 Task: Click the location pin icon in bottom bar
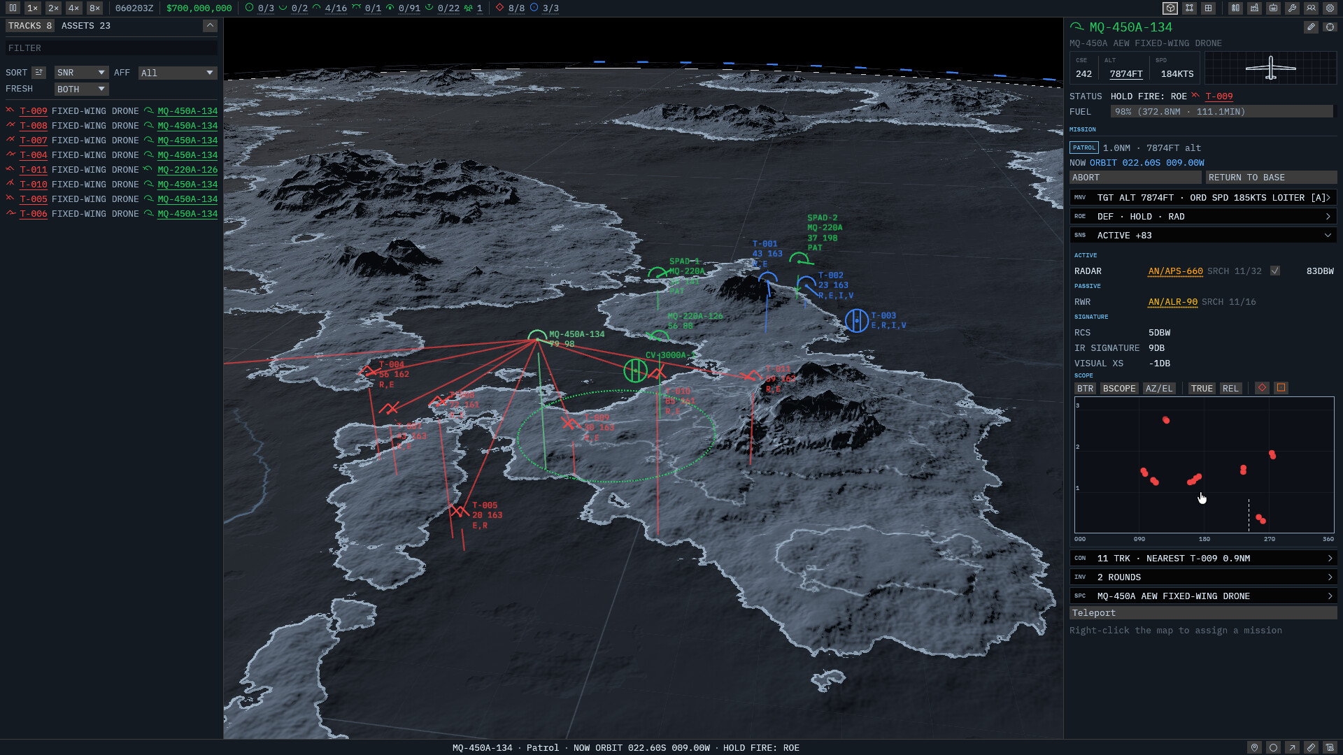click(1255, 747)
